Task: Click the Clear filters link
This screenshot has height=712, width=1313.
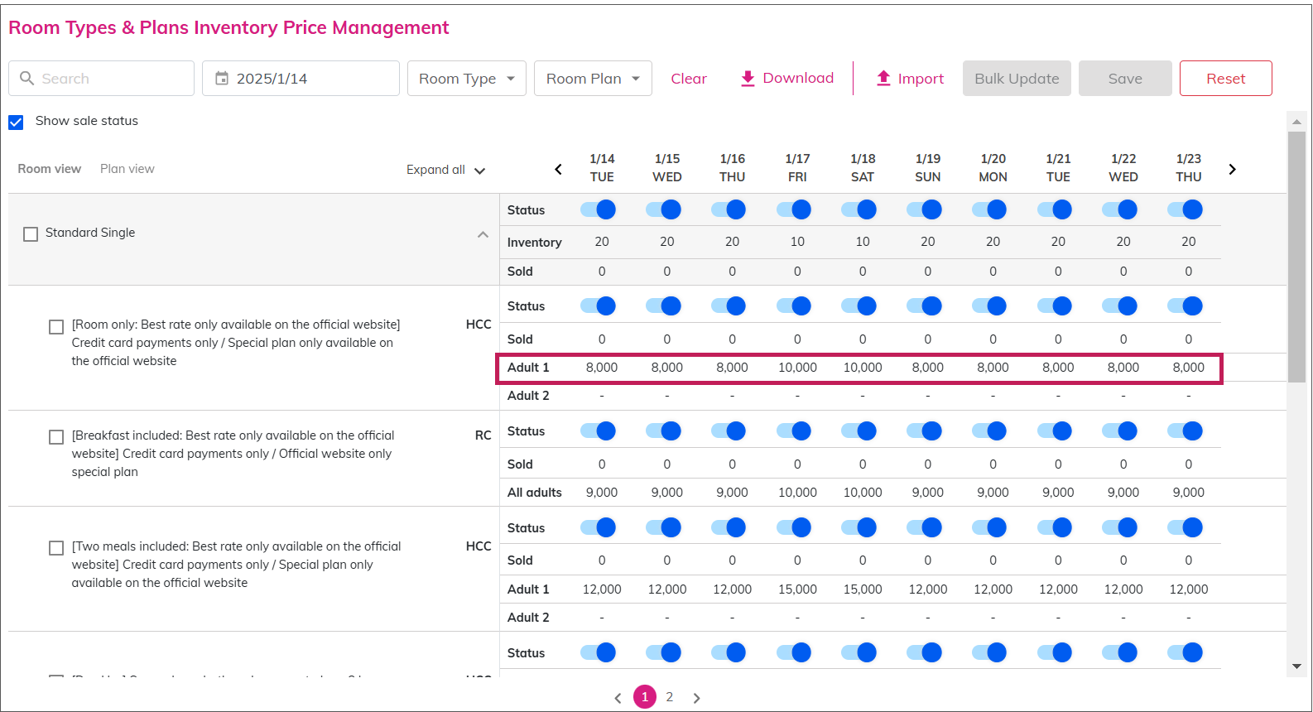Action: coord(689,79)
